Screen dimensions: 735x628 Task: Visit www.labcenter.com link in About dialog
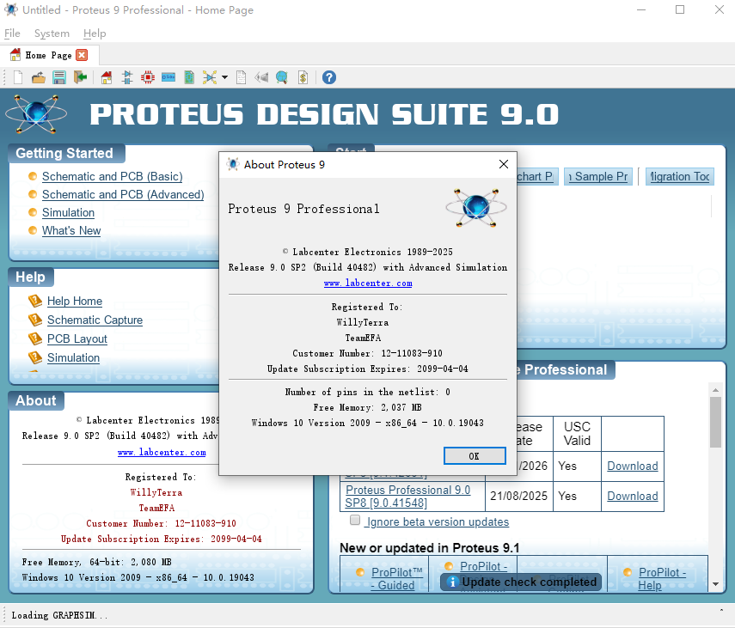[x=367, y=283]
